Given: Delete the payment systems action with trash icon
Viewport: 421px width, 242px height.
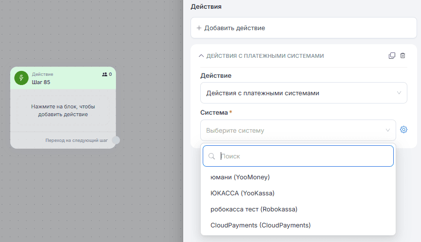Looking at the screenshot, I should (402, 55).
